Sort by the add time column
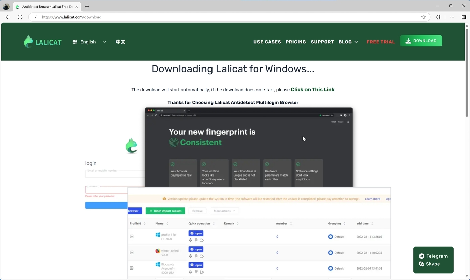The image size is (470, 280). 365,223
